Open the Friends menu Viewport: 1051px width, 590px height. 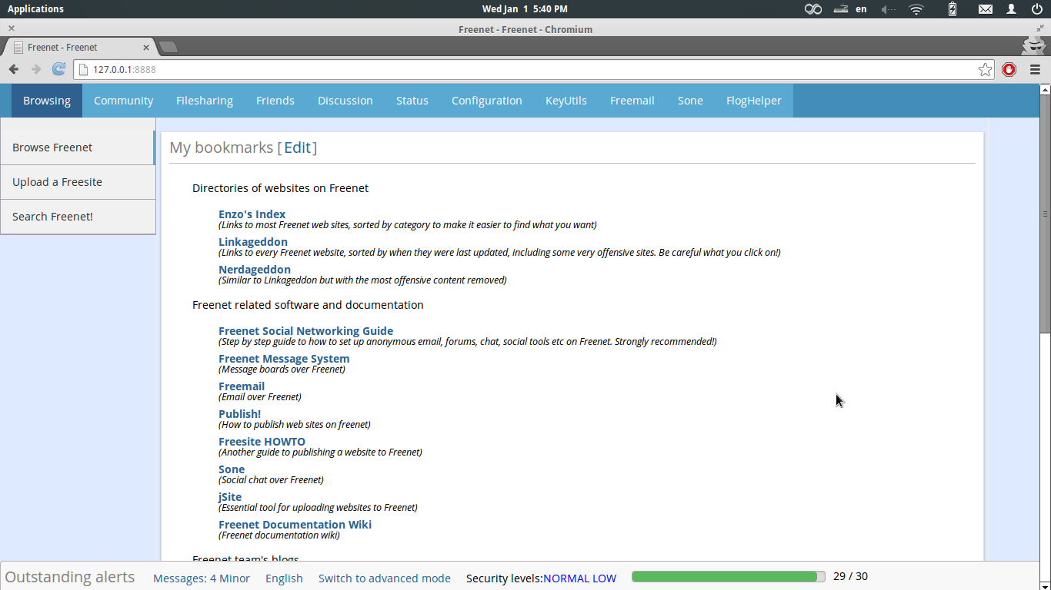tap(275, 101)
